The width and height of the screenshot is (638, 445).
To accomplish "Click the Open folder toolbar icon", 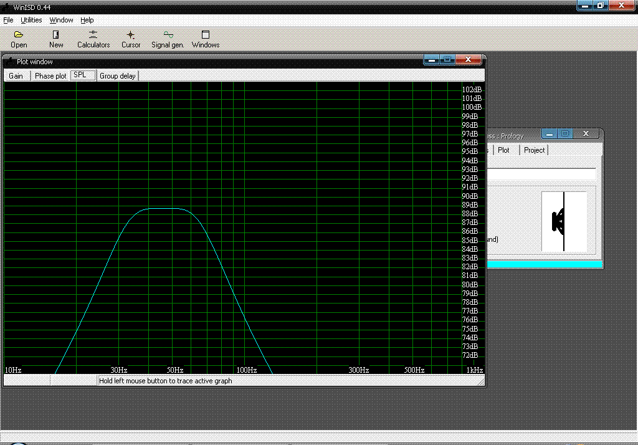I will [19, 36].
